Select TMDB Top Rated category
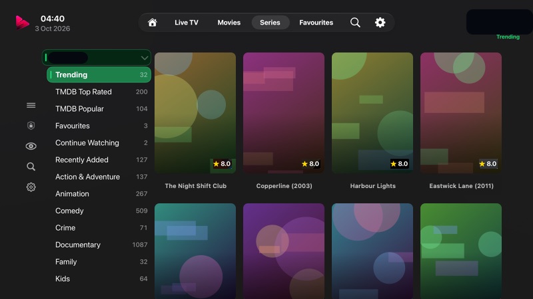The image size is (533, 299). point(99,92)
